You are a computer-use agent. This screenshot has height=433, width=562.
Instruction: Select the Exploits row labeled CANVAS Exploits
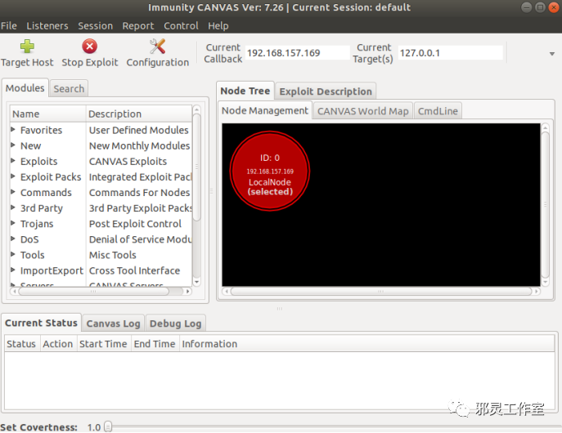[101, 162]
